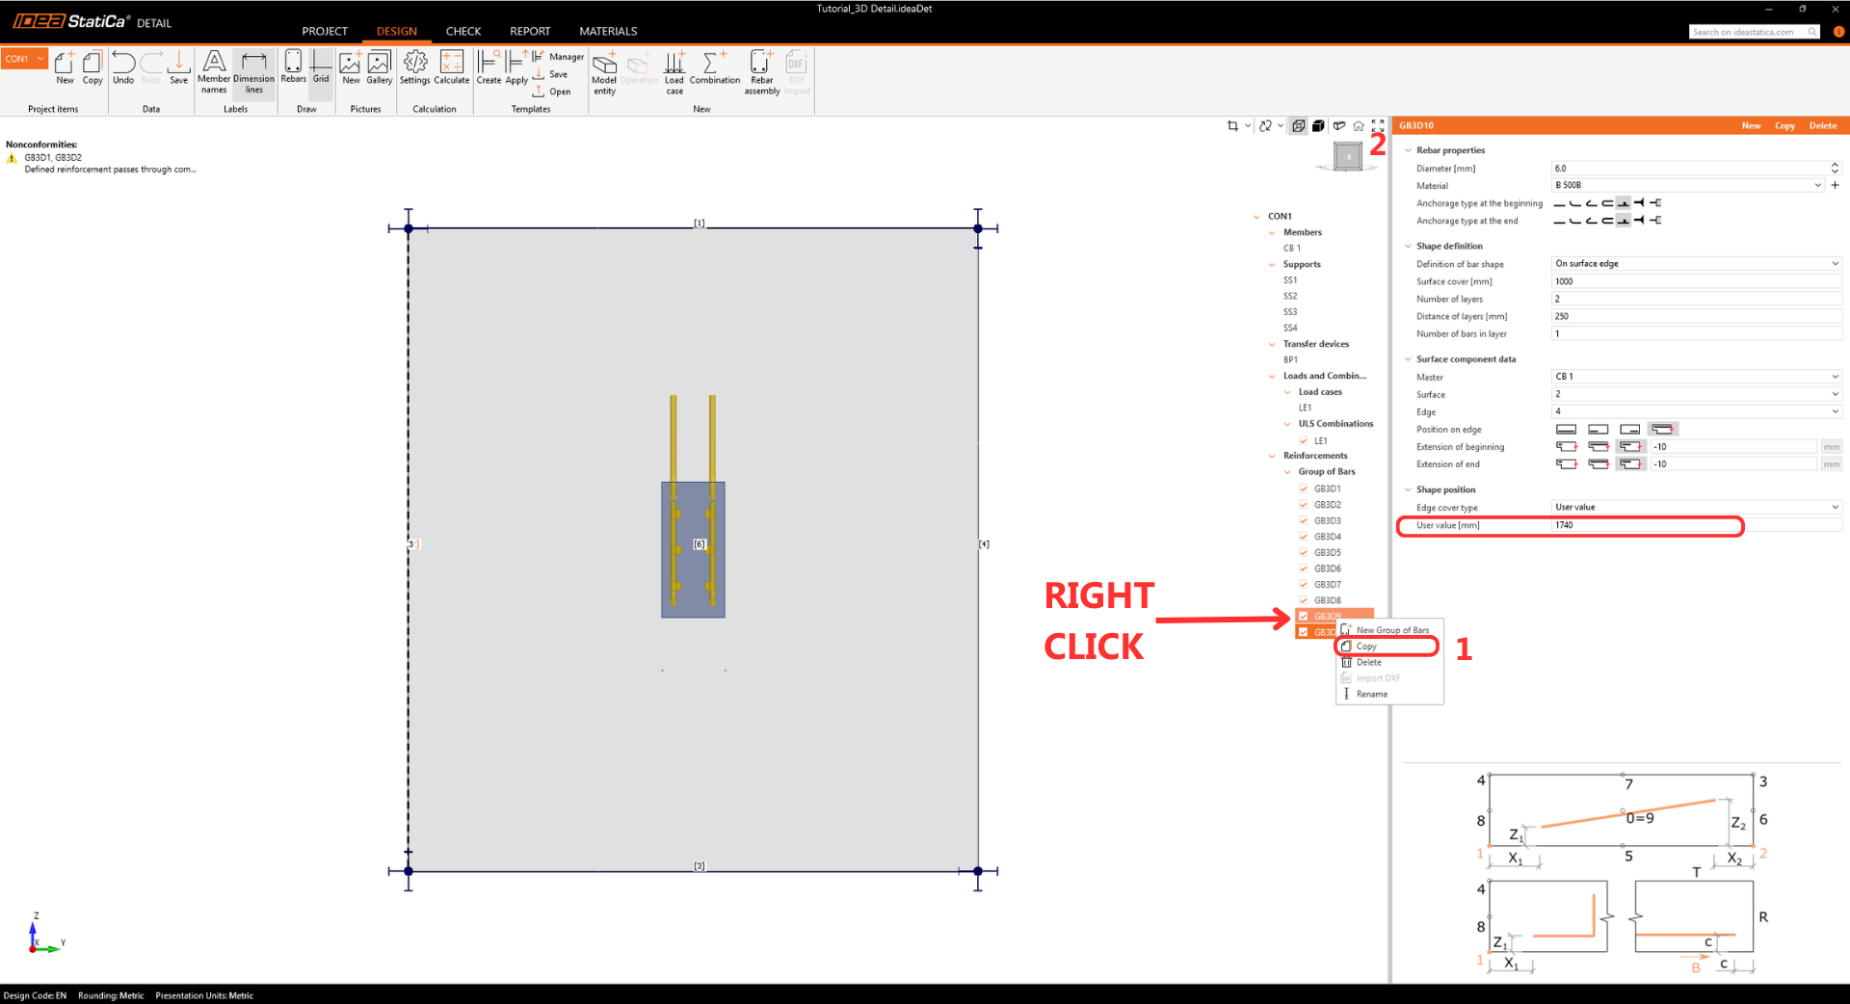Click the Surface cover [mm] field
The width and height of the screenshot is (1850, 1004).
pyautogui.click(x=1697, y=281)
